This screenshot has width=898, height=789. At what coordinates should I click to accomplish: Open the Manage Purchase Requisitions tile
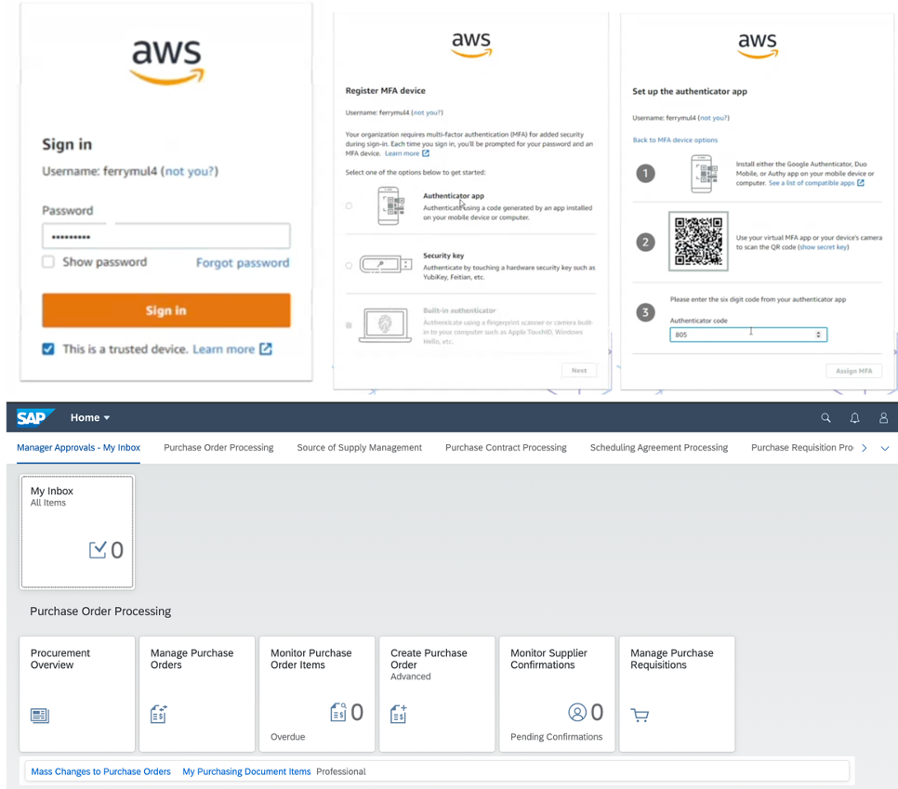(677, 694)
